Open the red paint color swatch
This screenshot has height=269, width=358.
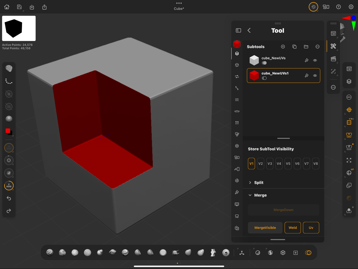coord(9,131)
